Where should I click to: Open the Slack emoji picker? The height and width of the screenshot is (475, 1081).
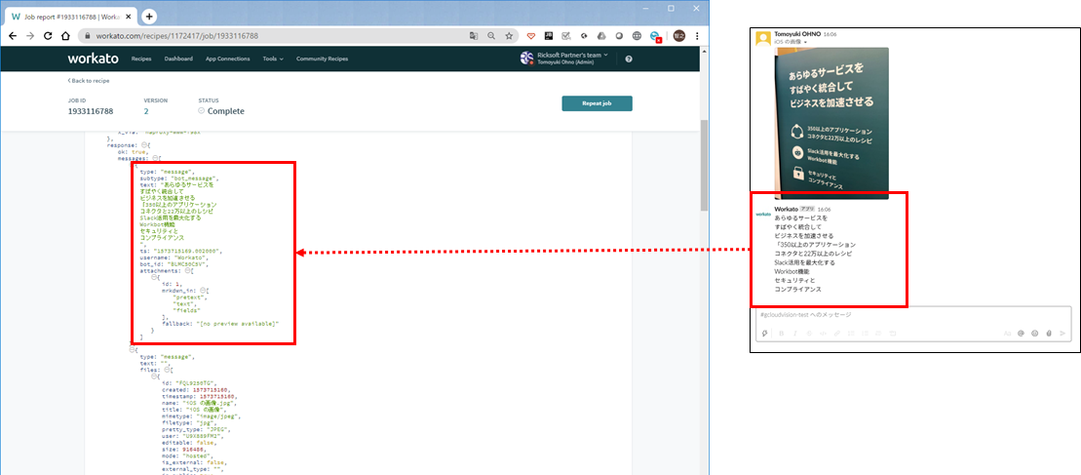pyautogui.click(x=1035, y=333)
